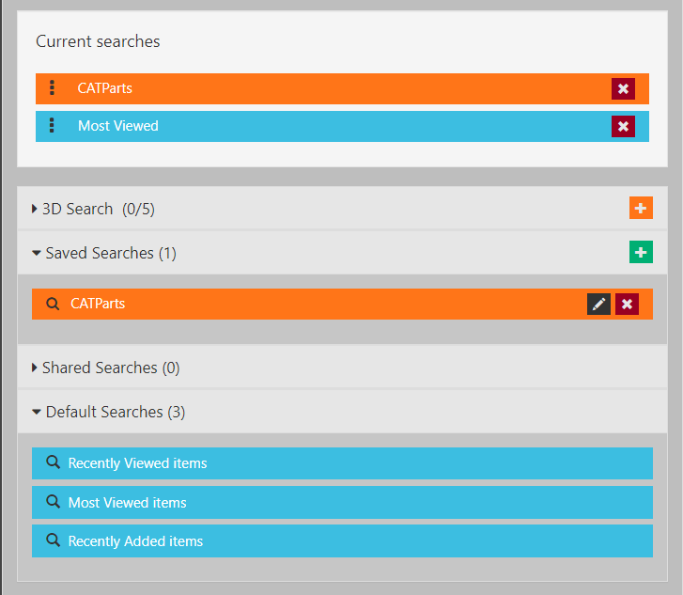683x595 pixels.
Task: Collapse the Saved Searches section
Action: pyautogui.click(x=37, y=253)
